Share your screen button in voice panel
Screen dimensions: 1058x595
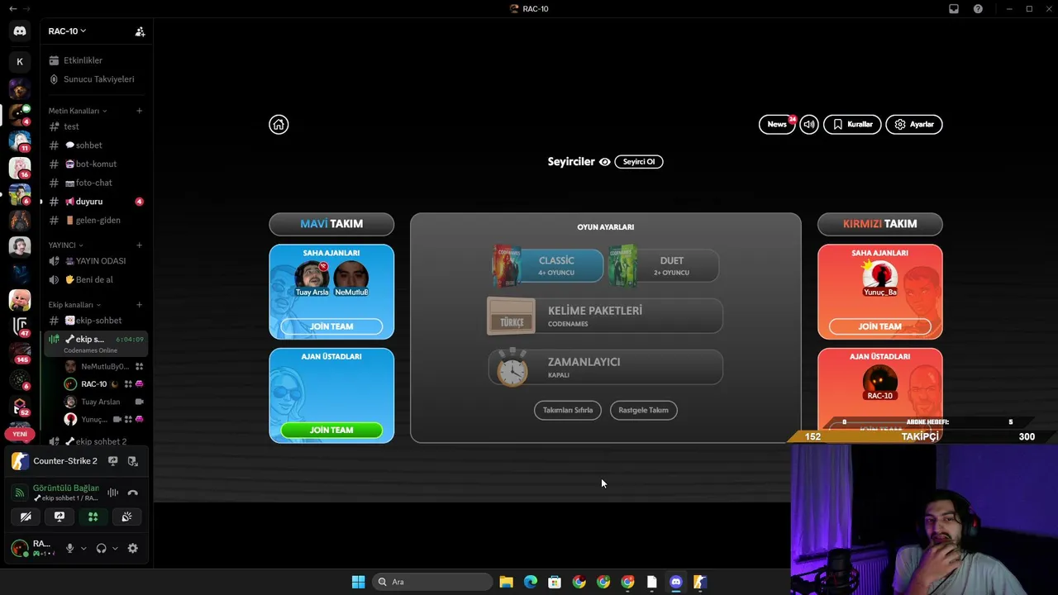[60, 516]
